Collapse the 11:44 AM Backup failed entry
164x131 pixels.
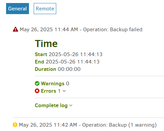tap(81, 30)
